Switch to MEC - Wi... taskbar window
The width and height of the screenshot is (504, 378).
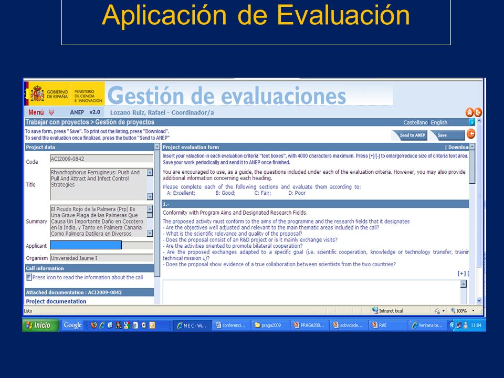(193, 325)
